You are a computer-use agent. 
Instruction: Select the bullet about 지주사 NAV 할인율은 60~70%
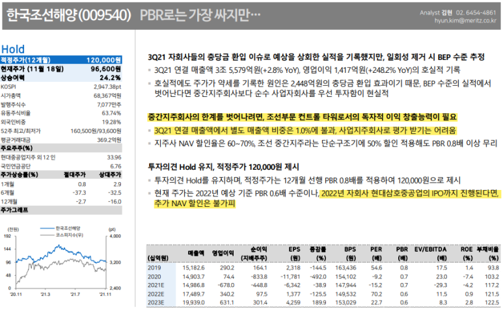point(325,143)
